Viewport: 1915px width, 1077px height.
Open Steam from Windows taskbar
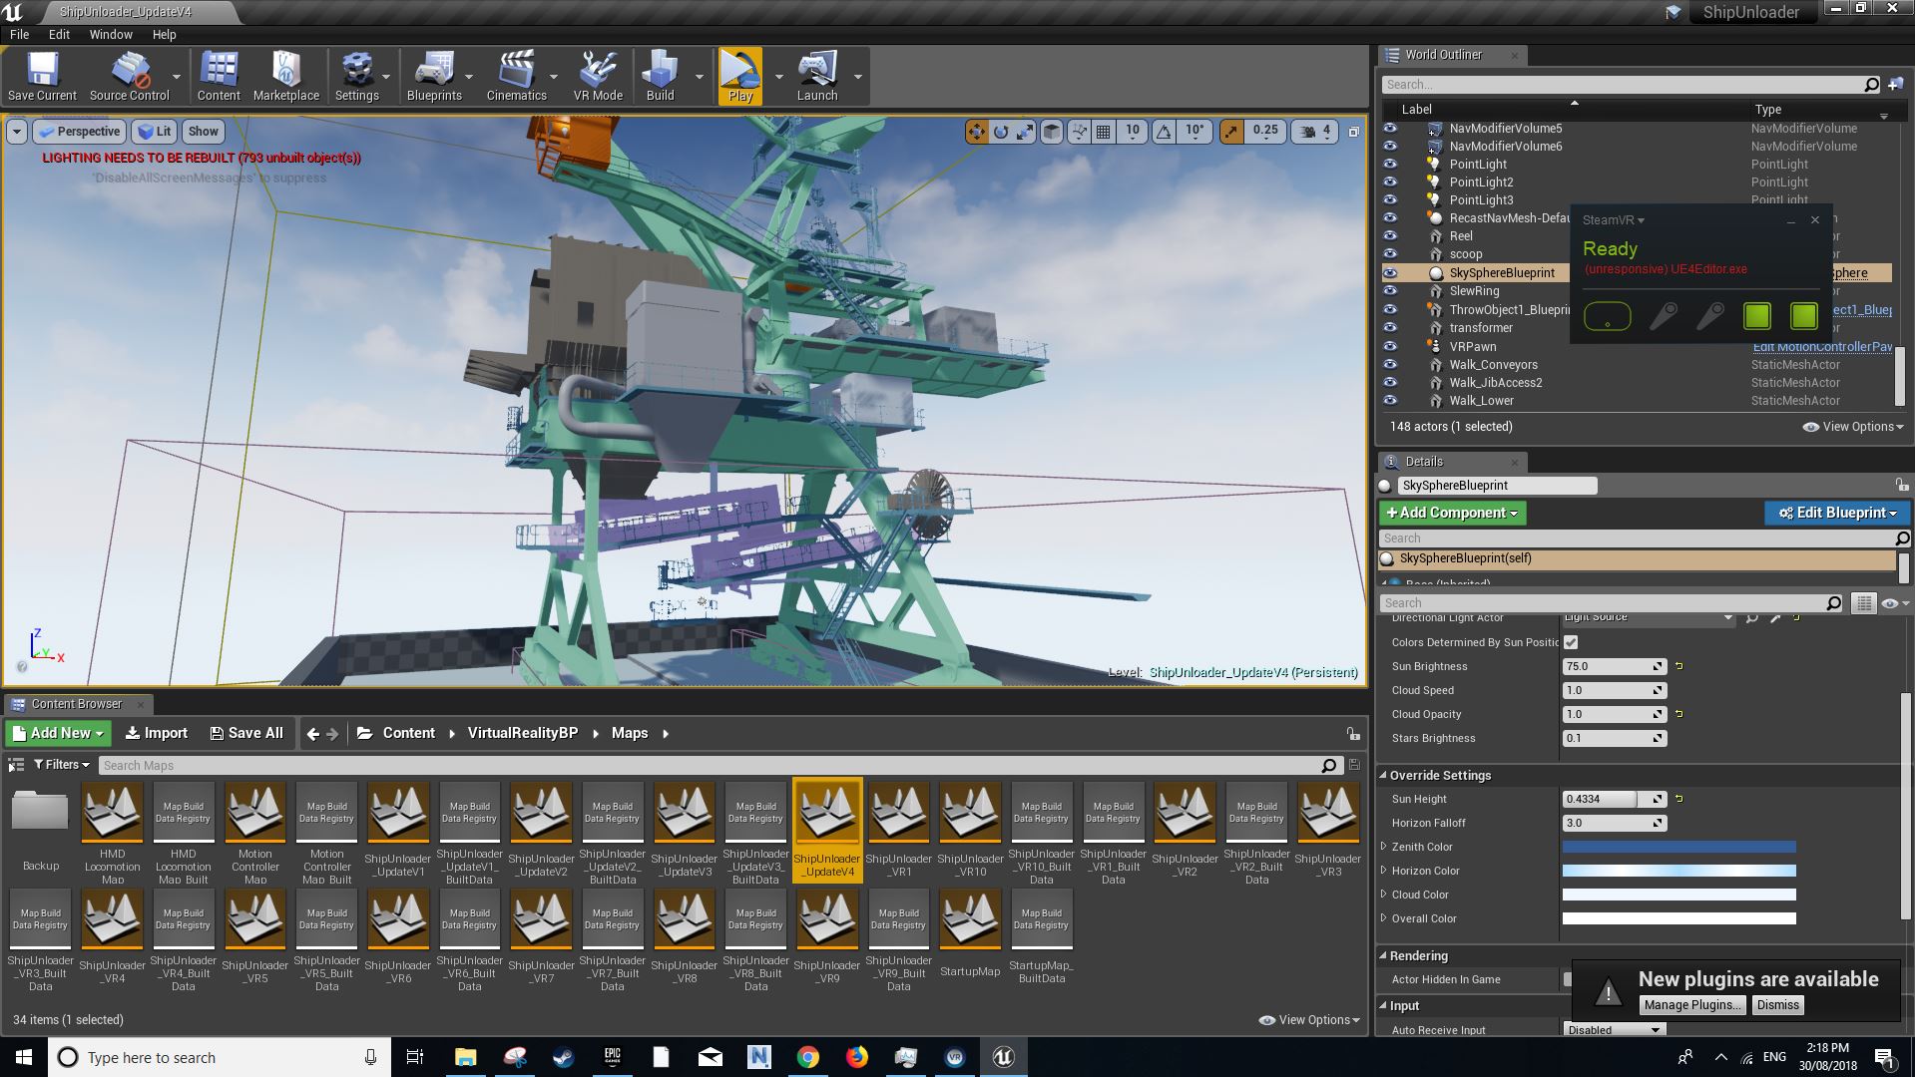point(564,1057)
